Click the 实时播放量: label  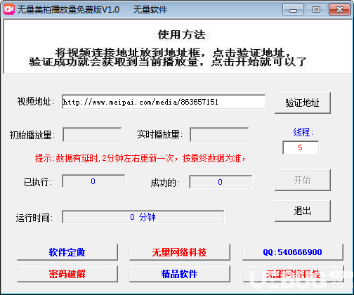pos(160,135)
